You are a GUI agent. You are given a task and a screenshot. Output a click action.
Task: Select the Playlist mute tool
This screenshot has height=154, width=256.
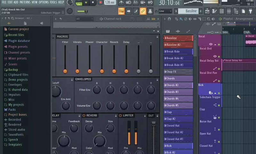(190, 19)
